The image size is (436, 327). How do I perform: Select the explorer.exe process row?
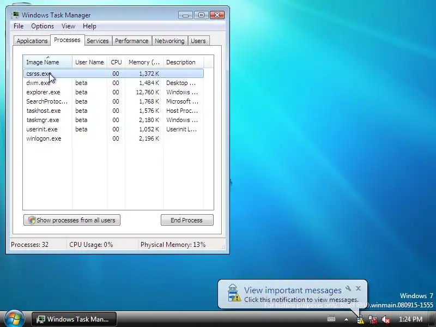(113, 92)
